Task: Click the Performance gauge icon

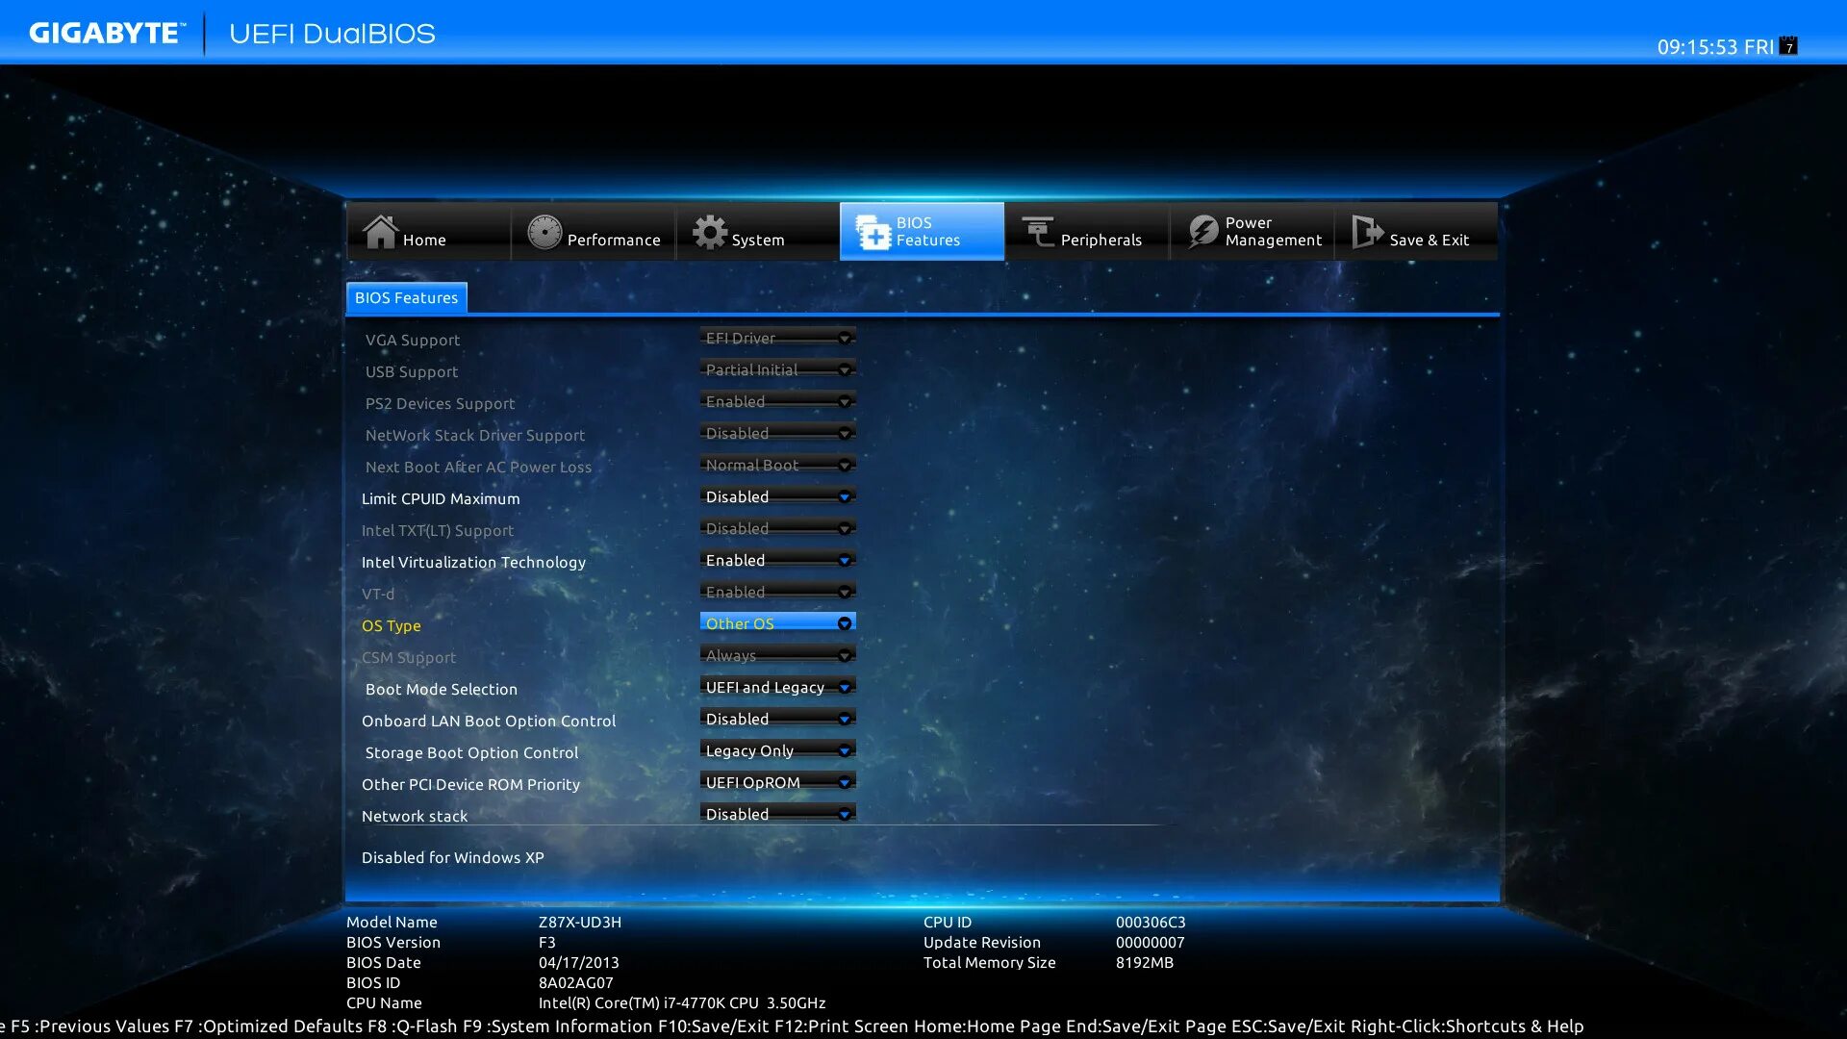Action: [544, 232]
